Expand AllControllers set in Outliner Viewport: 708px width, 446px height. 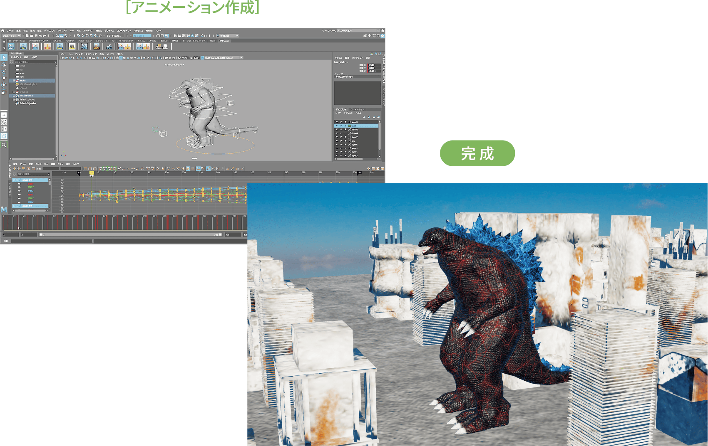click(14, 96)
